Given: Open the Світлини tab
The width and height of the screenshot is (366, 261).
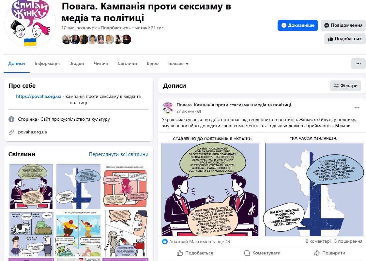Looking at the screenshot, I should 127,64.
